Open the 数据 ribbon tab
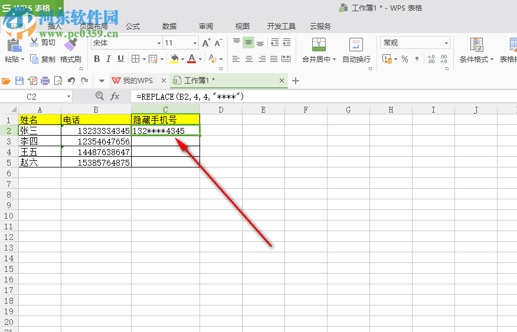This screenshot has width=517, height=332. pos(169,27)
